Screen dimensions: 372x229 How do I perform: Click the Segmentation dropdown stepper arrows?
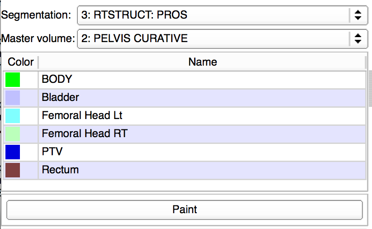(x=358, y=15)
